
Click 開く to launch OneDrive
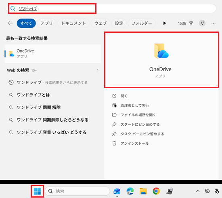coord(124,96)
